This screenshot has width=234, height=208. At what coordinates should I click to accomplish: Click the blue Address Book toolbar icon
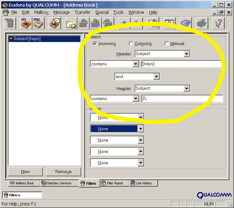[186, 23]
